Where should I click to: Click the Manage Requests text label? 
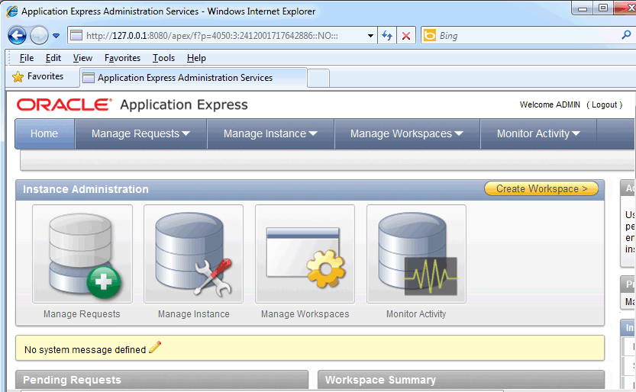click(82, 314)
